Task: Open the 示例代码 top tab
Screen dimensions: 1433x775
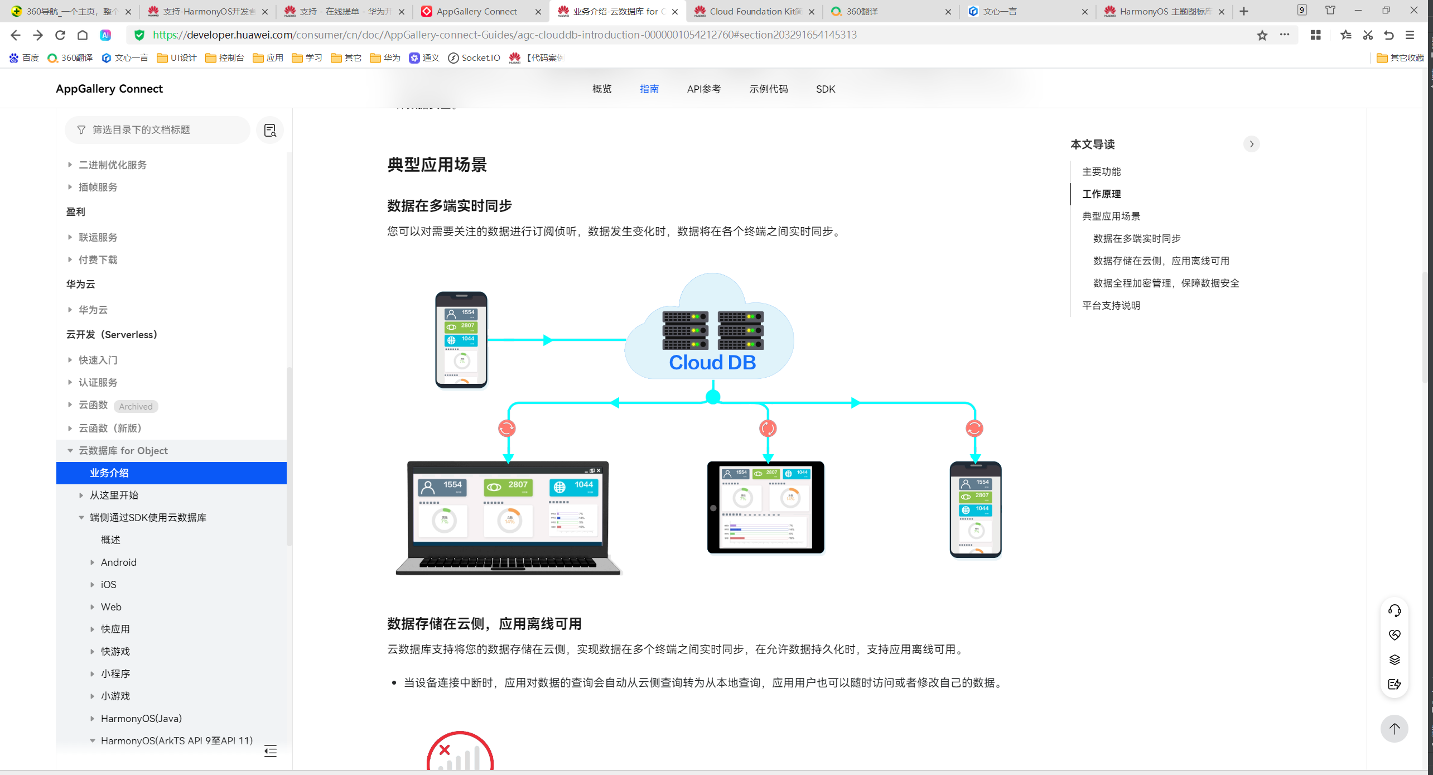Action: (769, 89)
